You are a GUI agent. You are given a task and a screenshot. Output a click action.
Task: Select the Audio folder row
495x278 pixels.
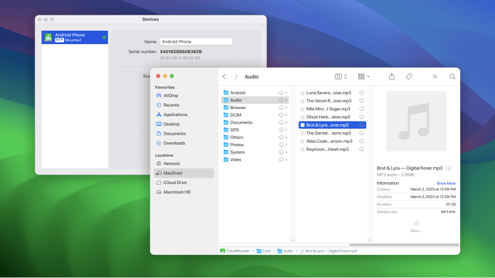[255, 100]
